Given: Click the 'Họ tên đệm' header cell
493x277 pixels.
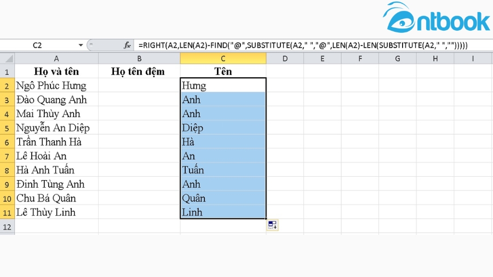Looking at the screenshot, I should (x=139, y=71).
